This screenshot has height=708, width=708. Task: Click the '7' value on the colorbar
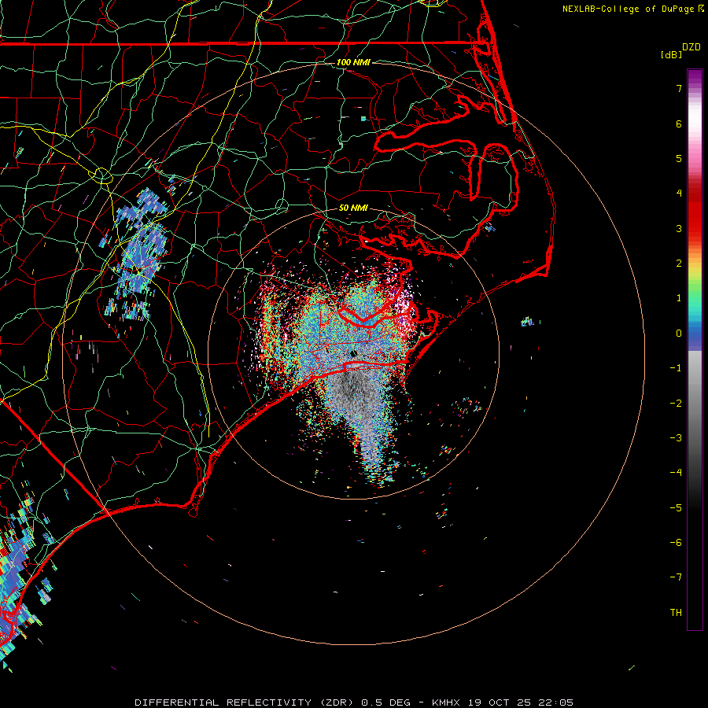coord(679,88)
